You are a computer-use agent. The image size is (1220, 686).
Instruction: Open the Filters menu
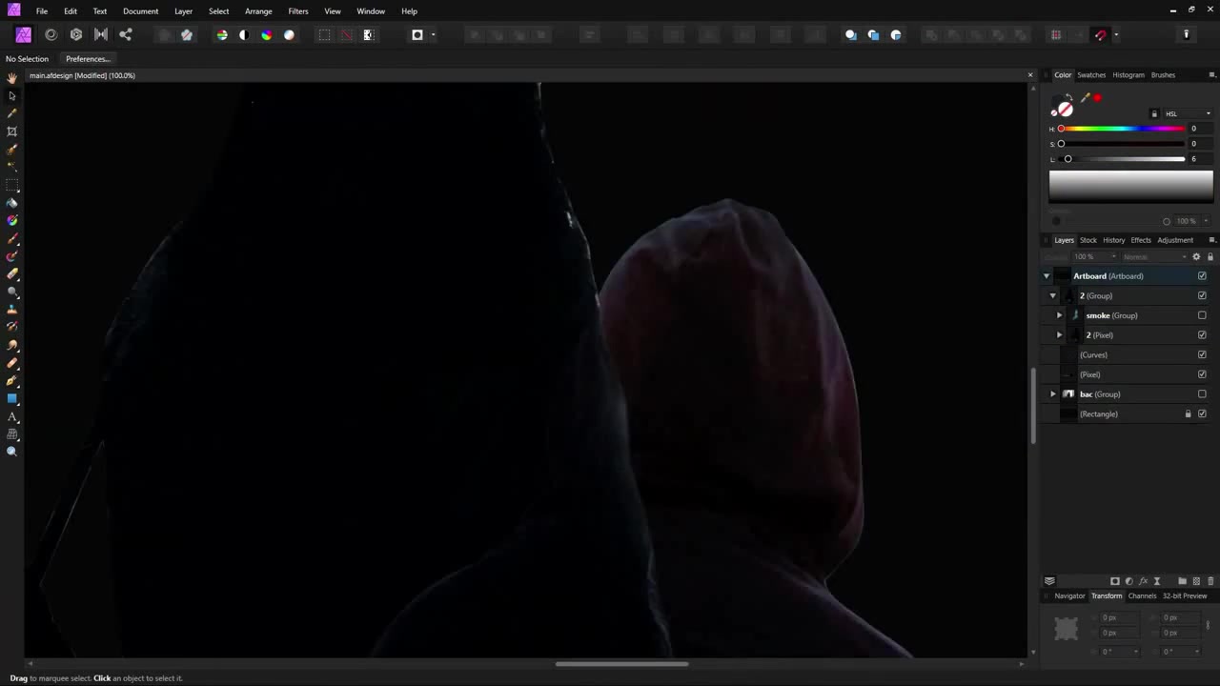(x=298, y=11)
